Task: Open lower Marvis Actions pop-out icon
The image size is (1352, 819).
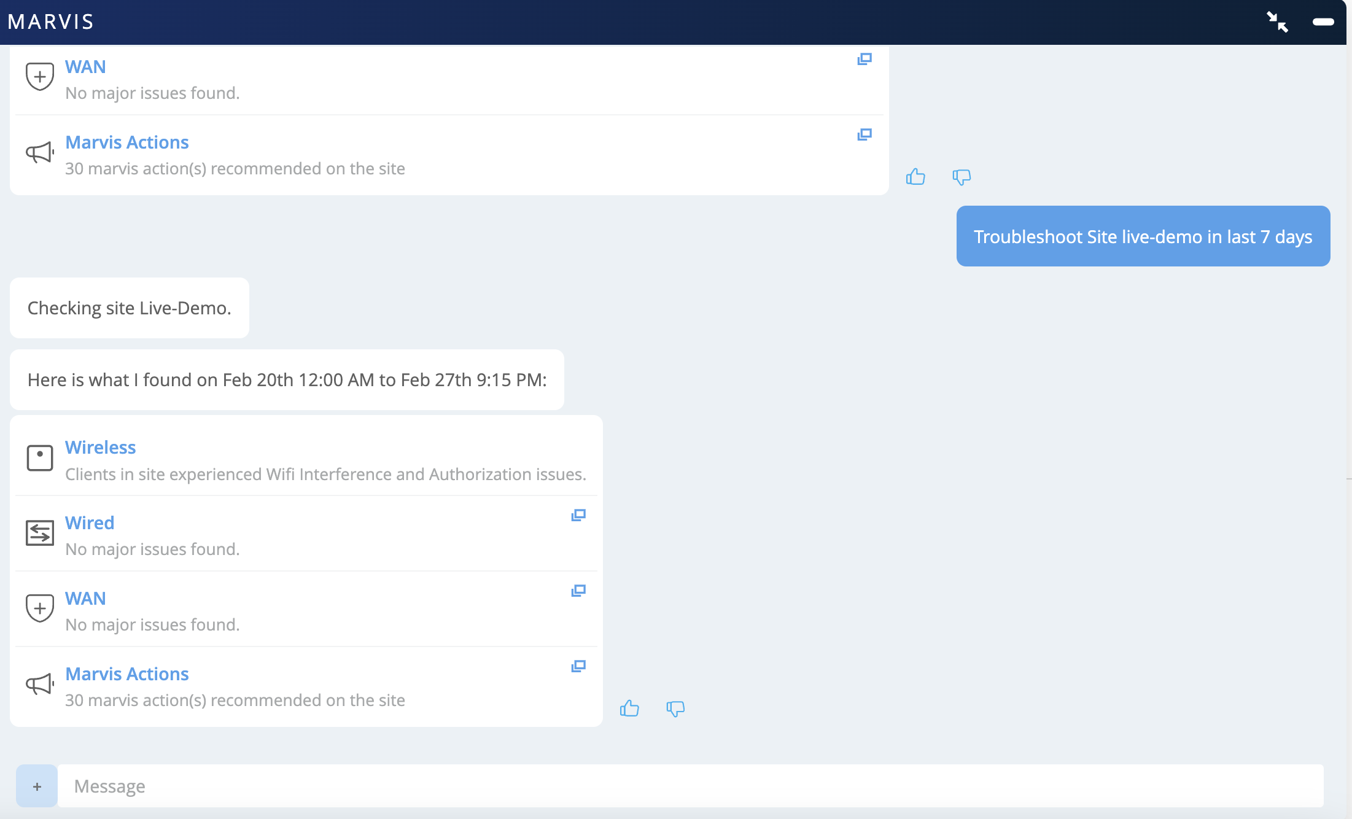Action: [x=578, y=666]
